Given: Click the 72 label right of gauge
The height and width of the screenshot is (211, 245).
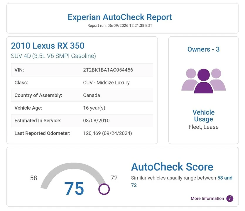Looking at the screenshot, I should click(x=114, y=178).
